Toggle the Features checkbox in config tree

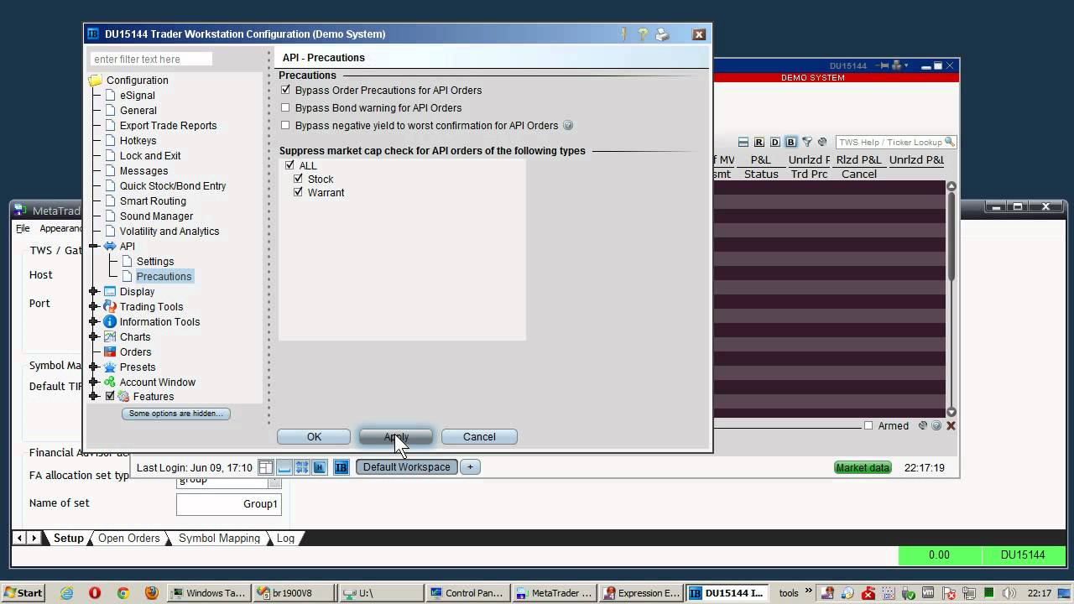[110, 396]
